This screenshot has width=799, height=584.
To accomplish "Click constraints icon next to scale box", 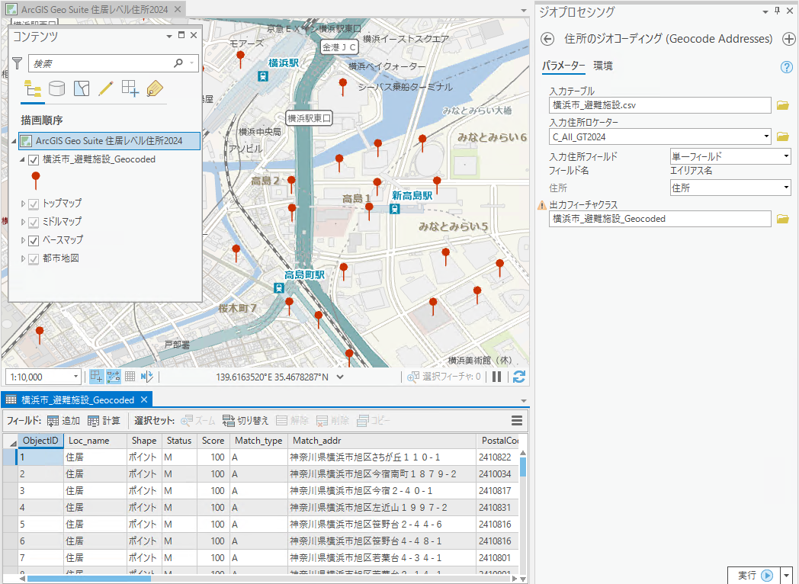I will (96, 377).
